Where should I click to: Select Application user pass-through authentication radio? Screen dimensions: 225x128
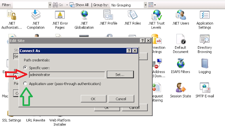(x=25, y=83)
